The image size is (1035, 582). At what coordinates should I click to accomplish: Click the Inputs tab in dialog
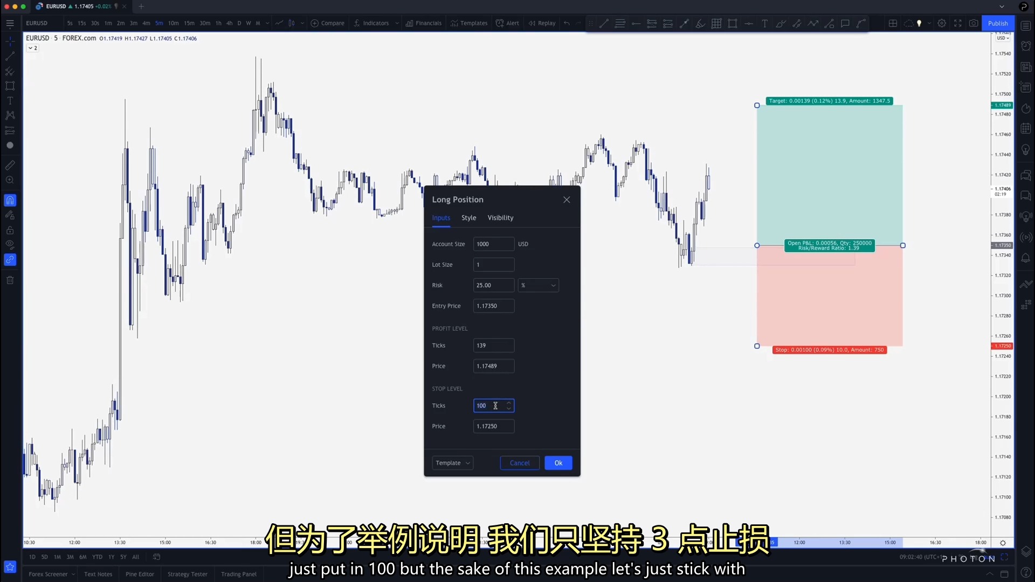441,218
